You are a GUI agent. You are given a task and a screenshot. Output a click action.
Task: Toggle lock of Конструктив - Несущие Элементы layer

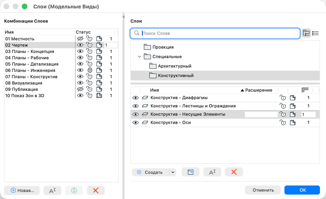(283, 114)
